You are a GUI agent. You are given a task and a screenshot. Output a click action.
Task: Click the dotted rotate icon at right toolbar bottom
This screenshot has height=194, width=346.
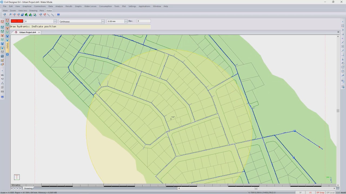pos(343,87)
